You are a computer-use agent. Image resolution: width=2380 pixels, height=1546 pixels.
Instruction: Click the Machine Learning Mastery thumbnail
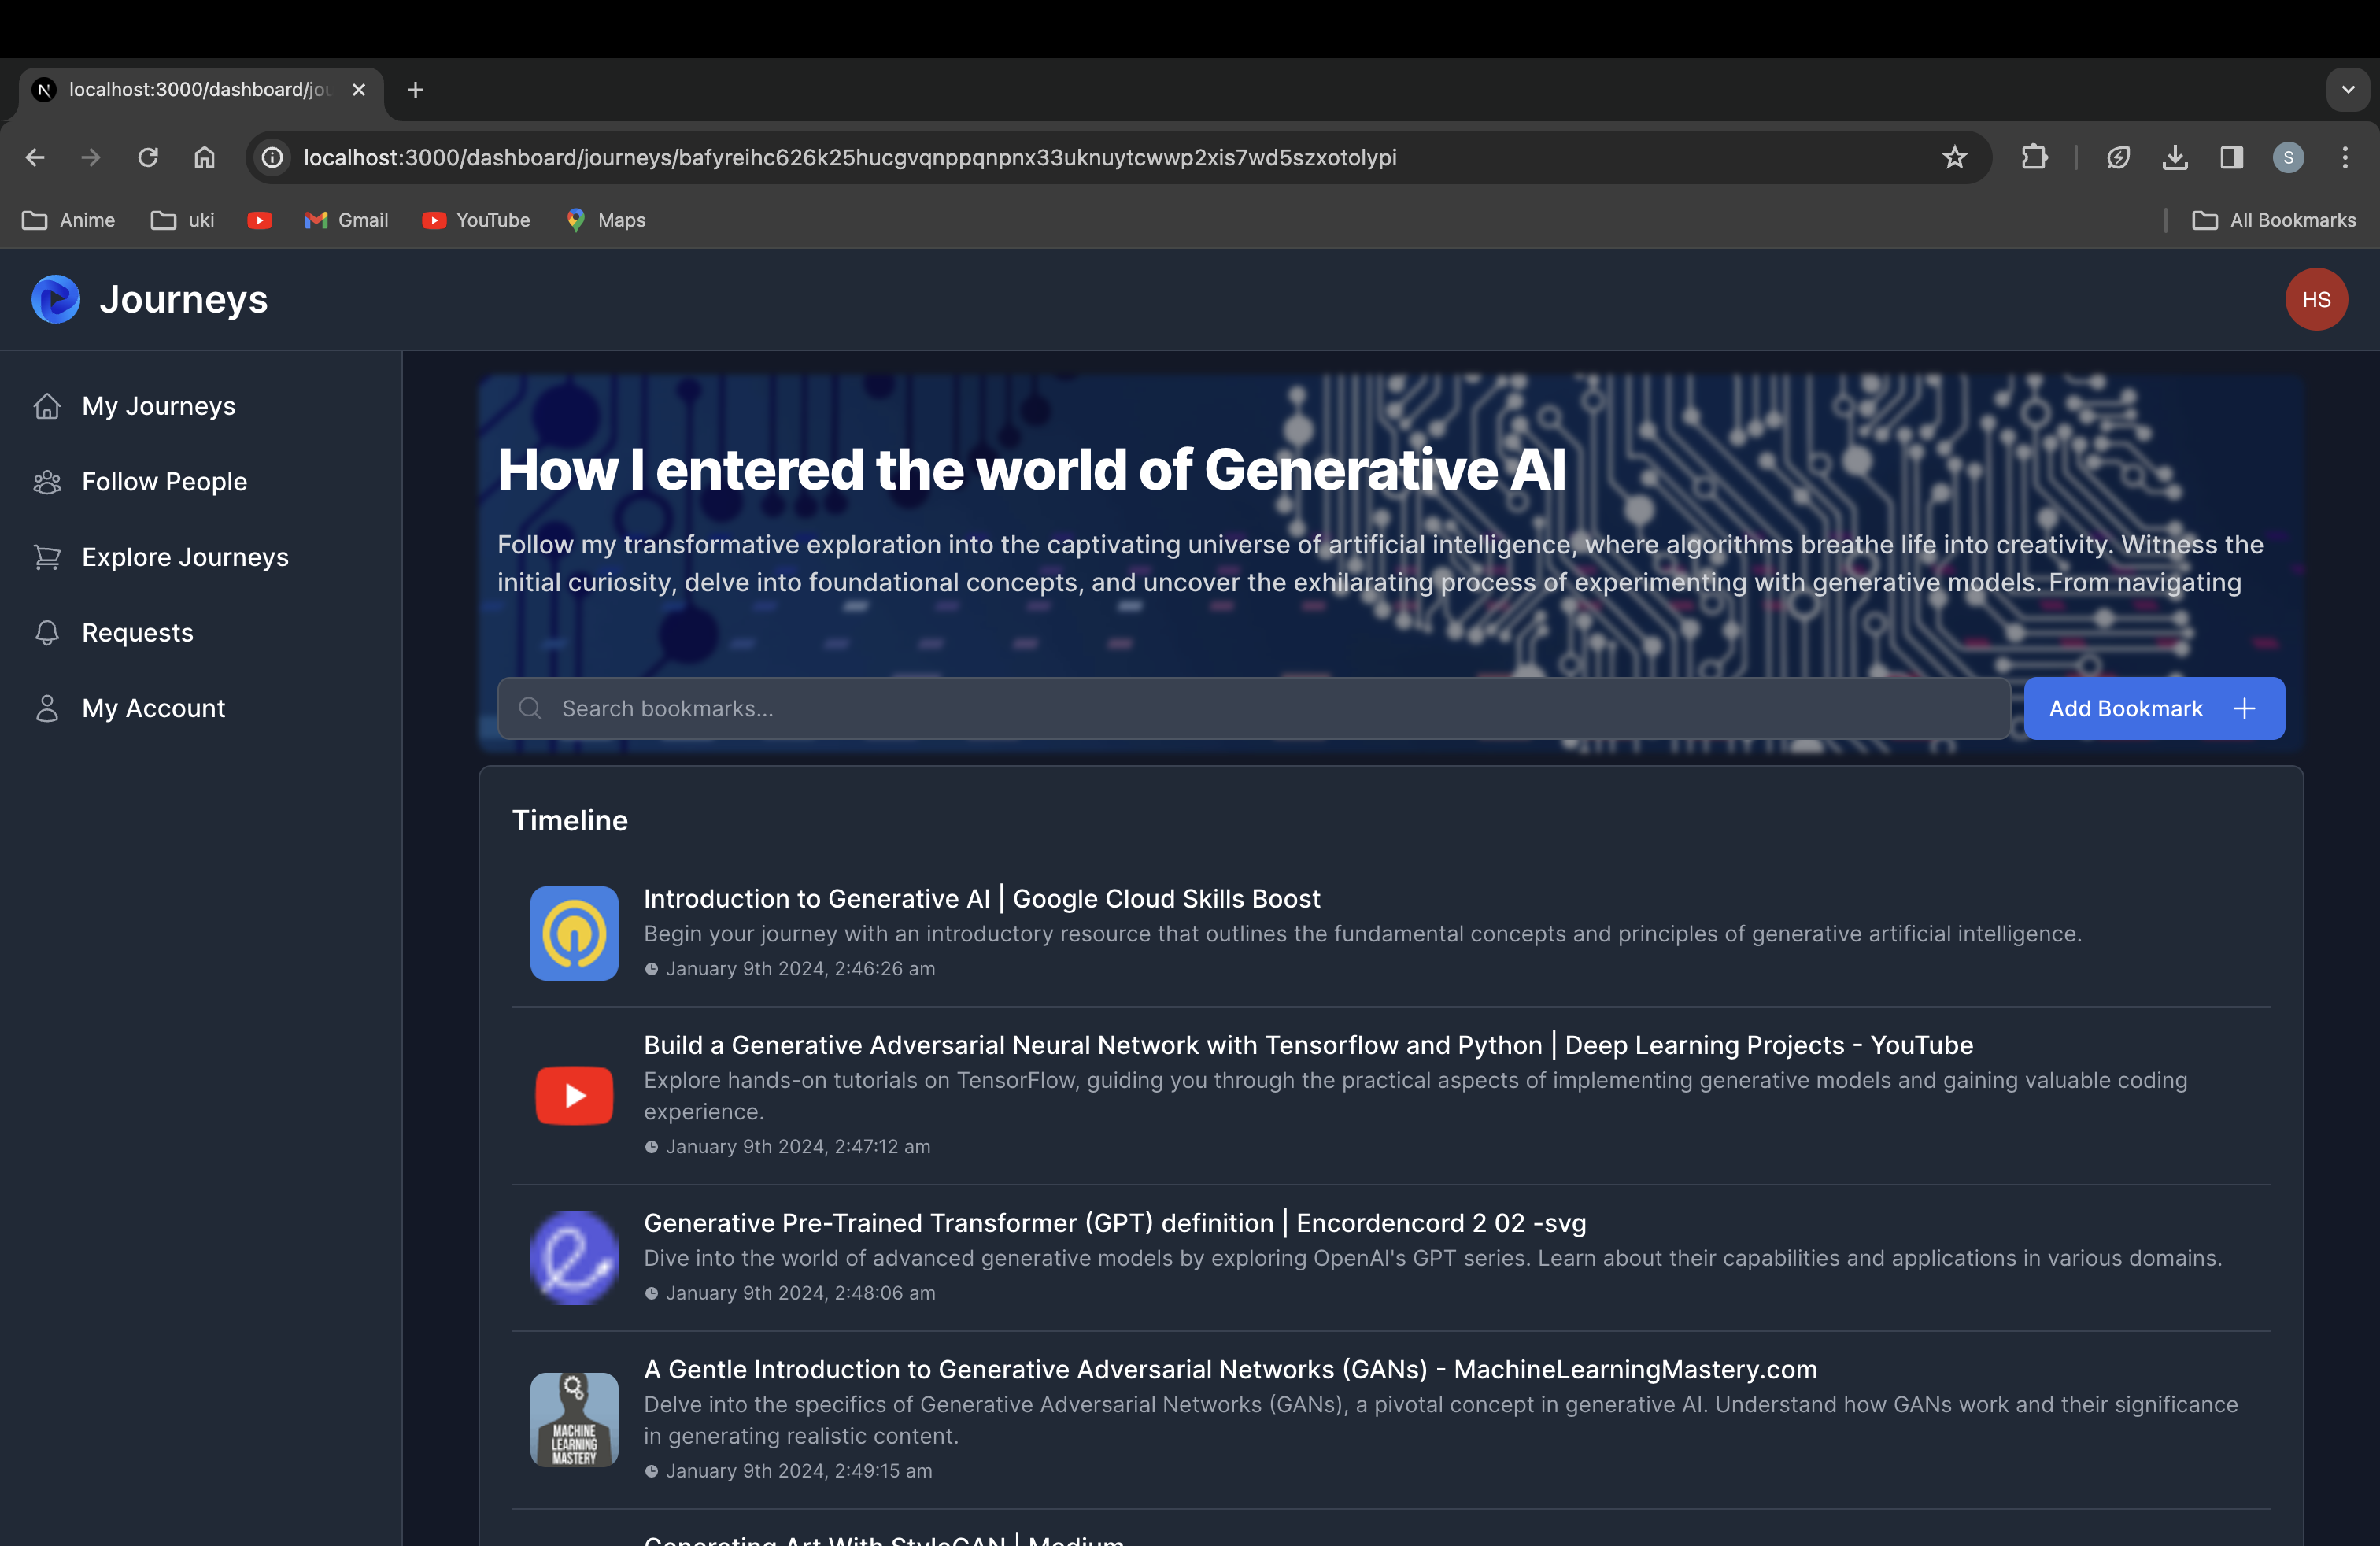point(574,1419)
